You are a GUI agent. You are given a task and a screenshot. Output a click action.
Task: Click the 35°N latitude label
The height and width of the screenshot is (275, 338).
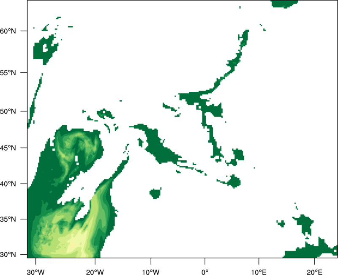point(8,219)
